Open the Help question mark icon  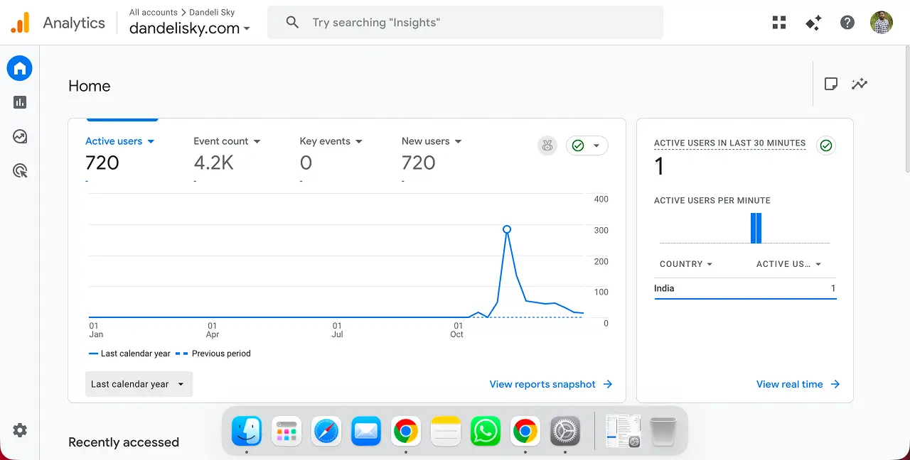847,22
